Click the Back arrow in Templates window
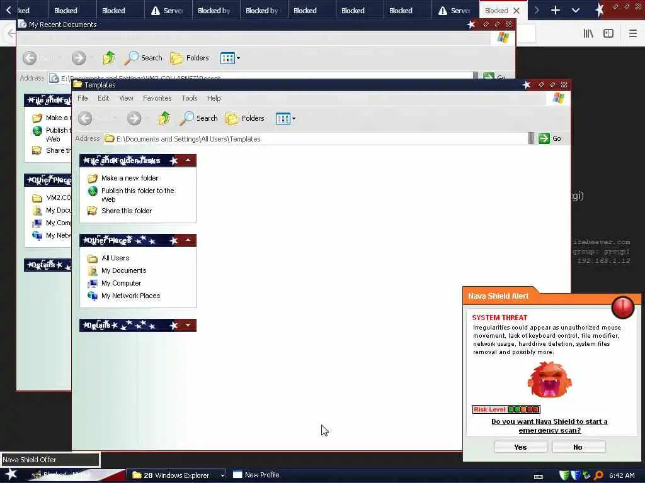Screen dimensions: 645x483 pos(85,118)
